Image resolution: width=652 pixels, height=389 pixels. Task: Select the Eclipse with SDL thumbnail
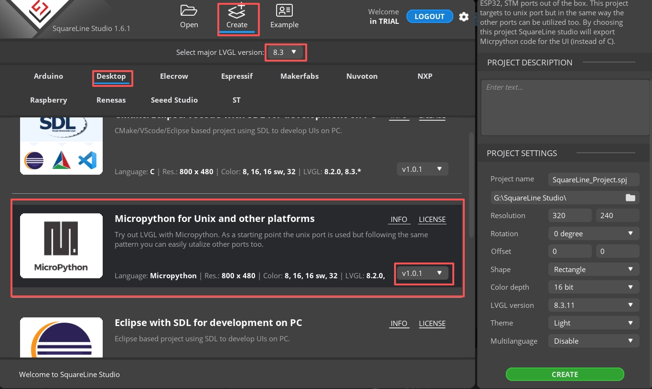61,337
